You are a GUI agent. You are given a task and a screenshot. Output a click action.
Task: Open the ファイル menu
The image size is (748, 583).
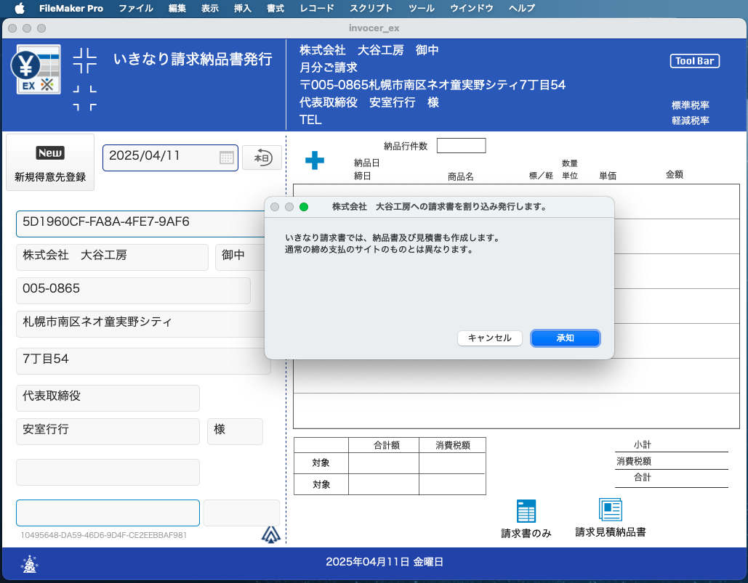pos(135,9)
